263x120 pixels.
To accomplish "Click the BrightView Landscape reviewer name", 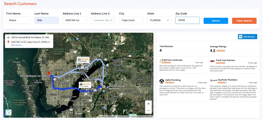I will (172, 60).
